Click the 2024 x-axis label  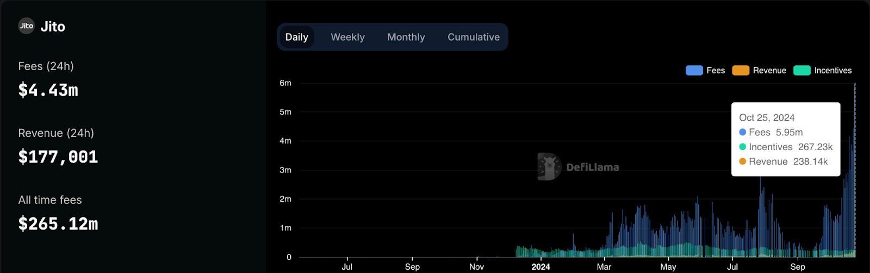tap(540, 266)
